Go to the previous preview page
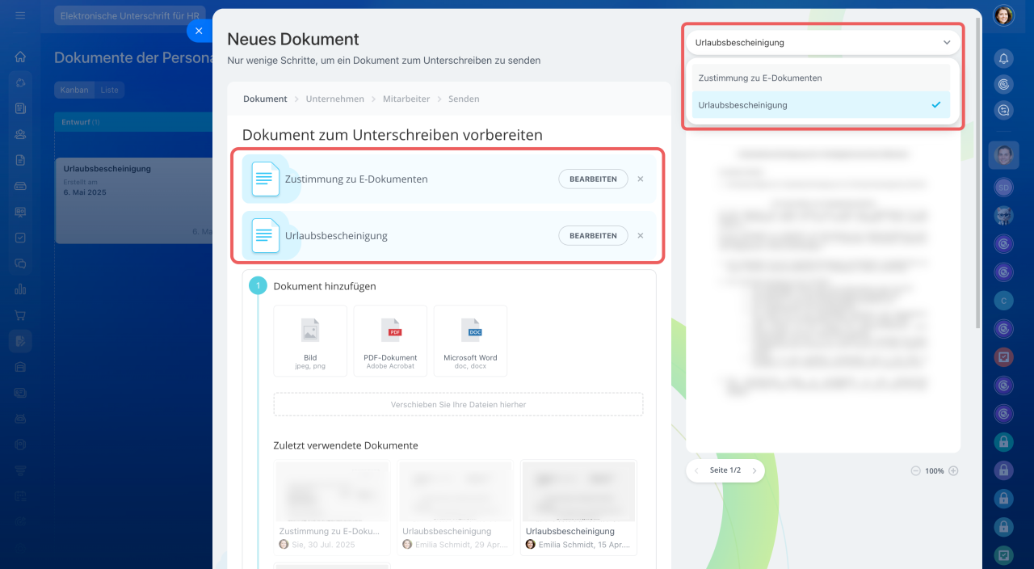The width and height of the screenshot is (1034, 569). click(696, 470)
